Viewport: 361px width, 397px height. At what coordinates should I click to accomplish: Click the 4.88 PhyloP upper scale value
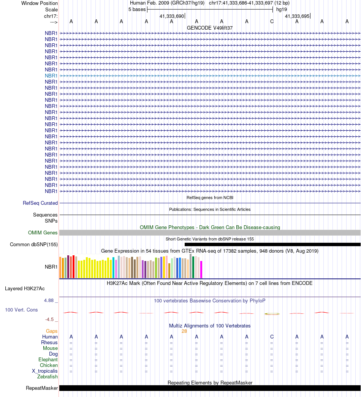point(49,301)
